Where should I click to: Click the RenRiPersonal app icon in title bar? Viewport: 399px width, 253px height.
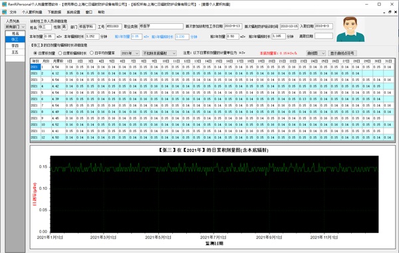[4, 5]
